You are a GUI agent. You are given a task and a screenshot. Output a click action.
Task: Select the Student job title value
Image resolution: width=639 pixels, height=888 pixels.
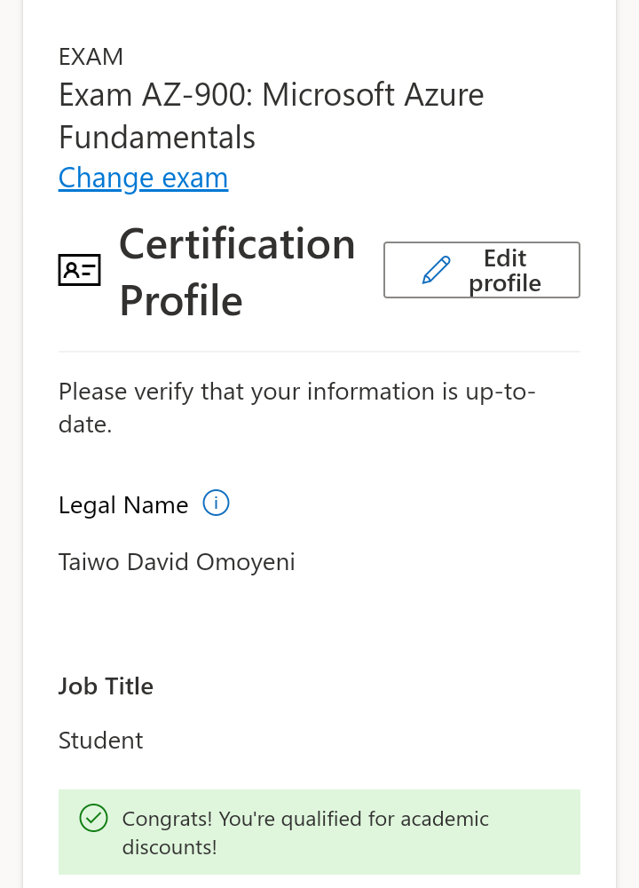click(x=100, y=740)
